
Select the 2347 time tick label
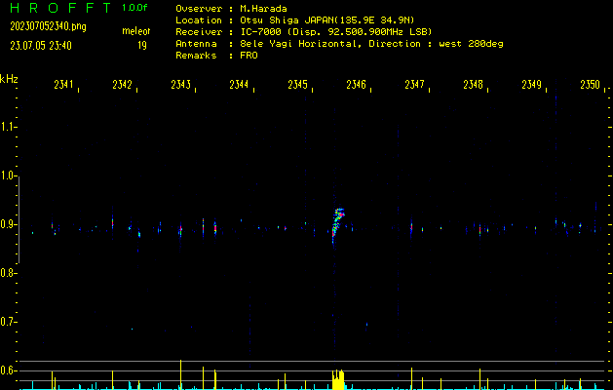[x=414, y=86]
